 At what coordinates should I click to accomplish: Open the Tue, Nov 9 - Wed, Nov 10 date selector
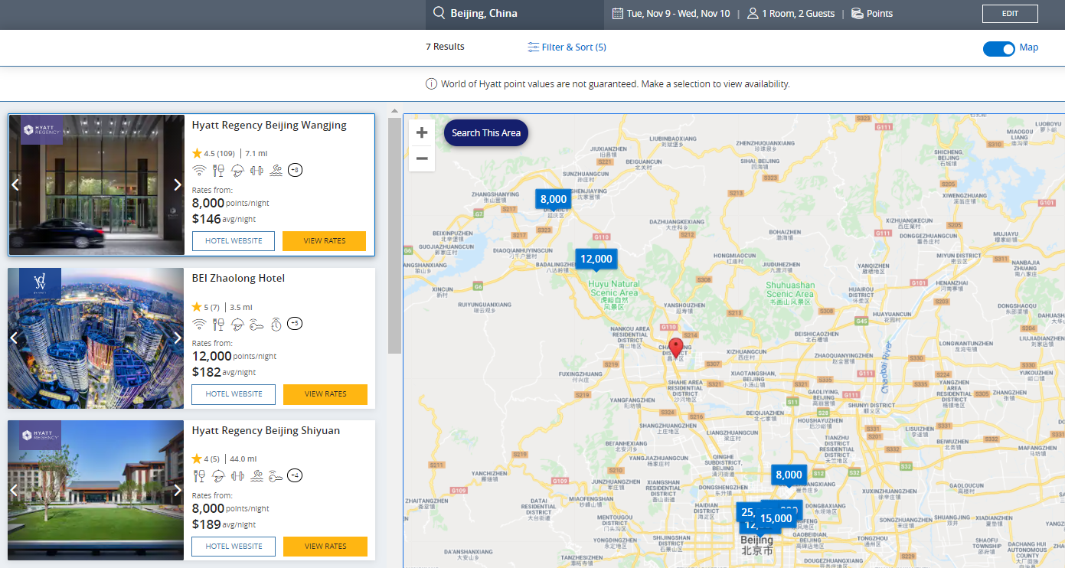671,13
